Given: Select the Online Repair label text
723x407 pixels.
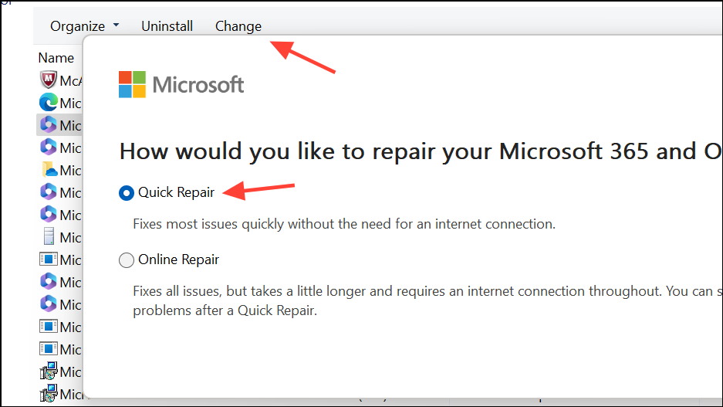Looking at the screenshot, I should click(178, 259).
